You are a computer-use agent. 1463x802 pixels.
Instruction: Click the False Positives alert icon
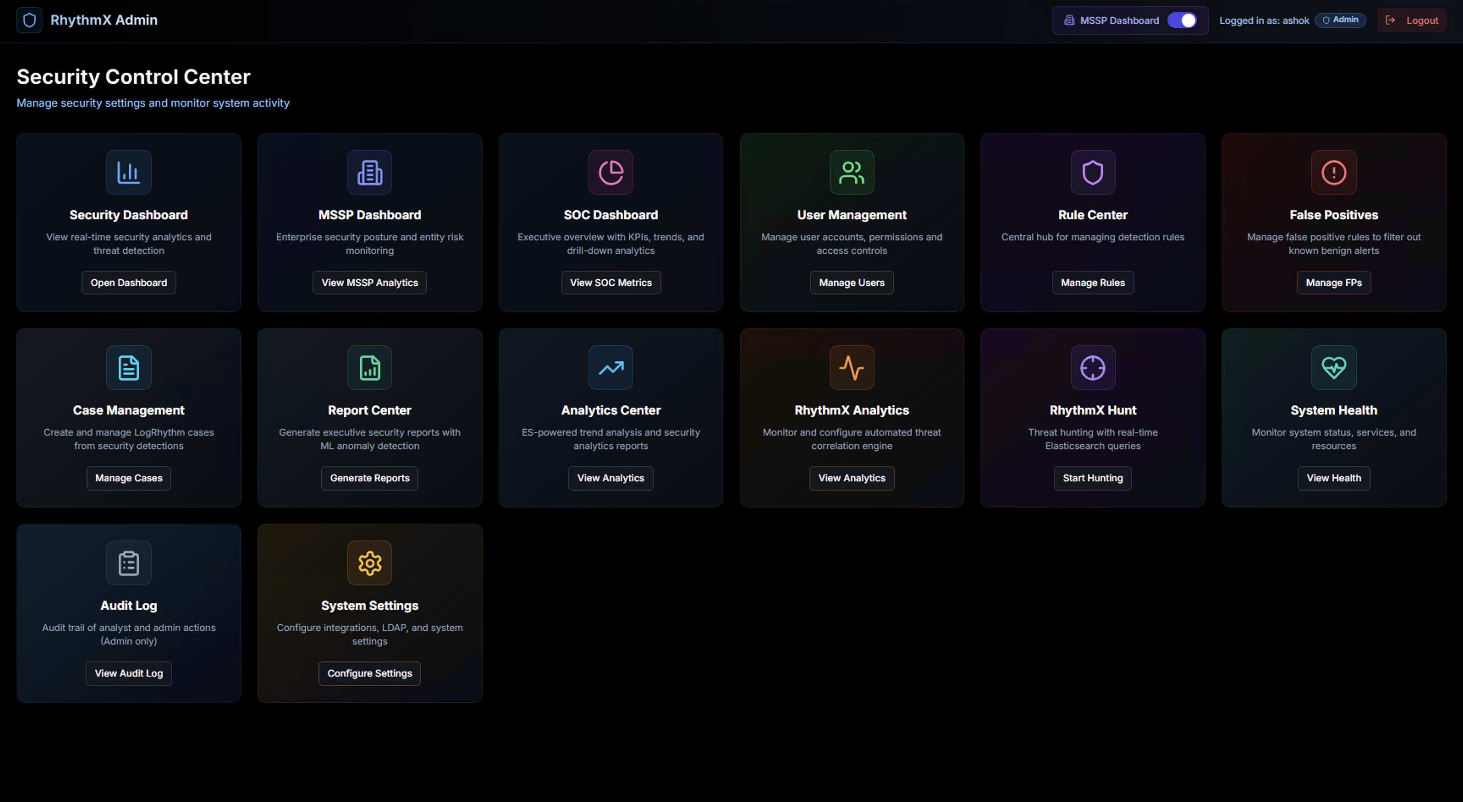tap(1333, 172)
